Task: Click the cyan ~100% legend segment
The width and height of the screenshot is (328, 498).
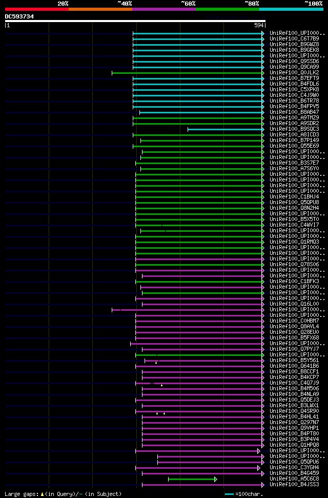Action: [291, 9]
